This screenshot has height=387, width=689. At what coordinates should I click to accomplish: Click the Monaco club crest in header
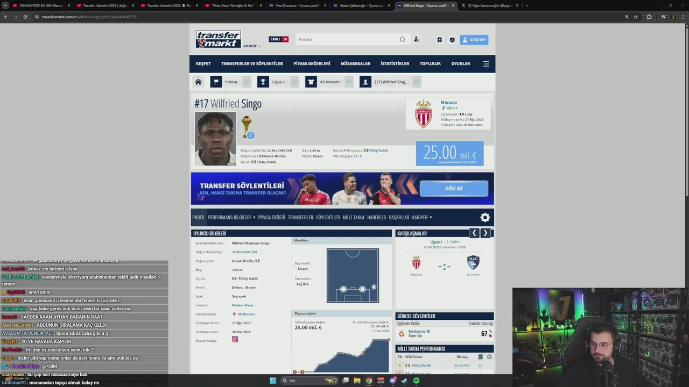[423, 114]
